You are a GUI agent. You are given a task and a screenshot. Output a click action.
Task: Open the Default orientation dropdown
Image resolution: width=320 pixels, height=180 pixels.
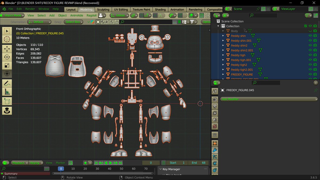coord(39,22)
